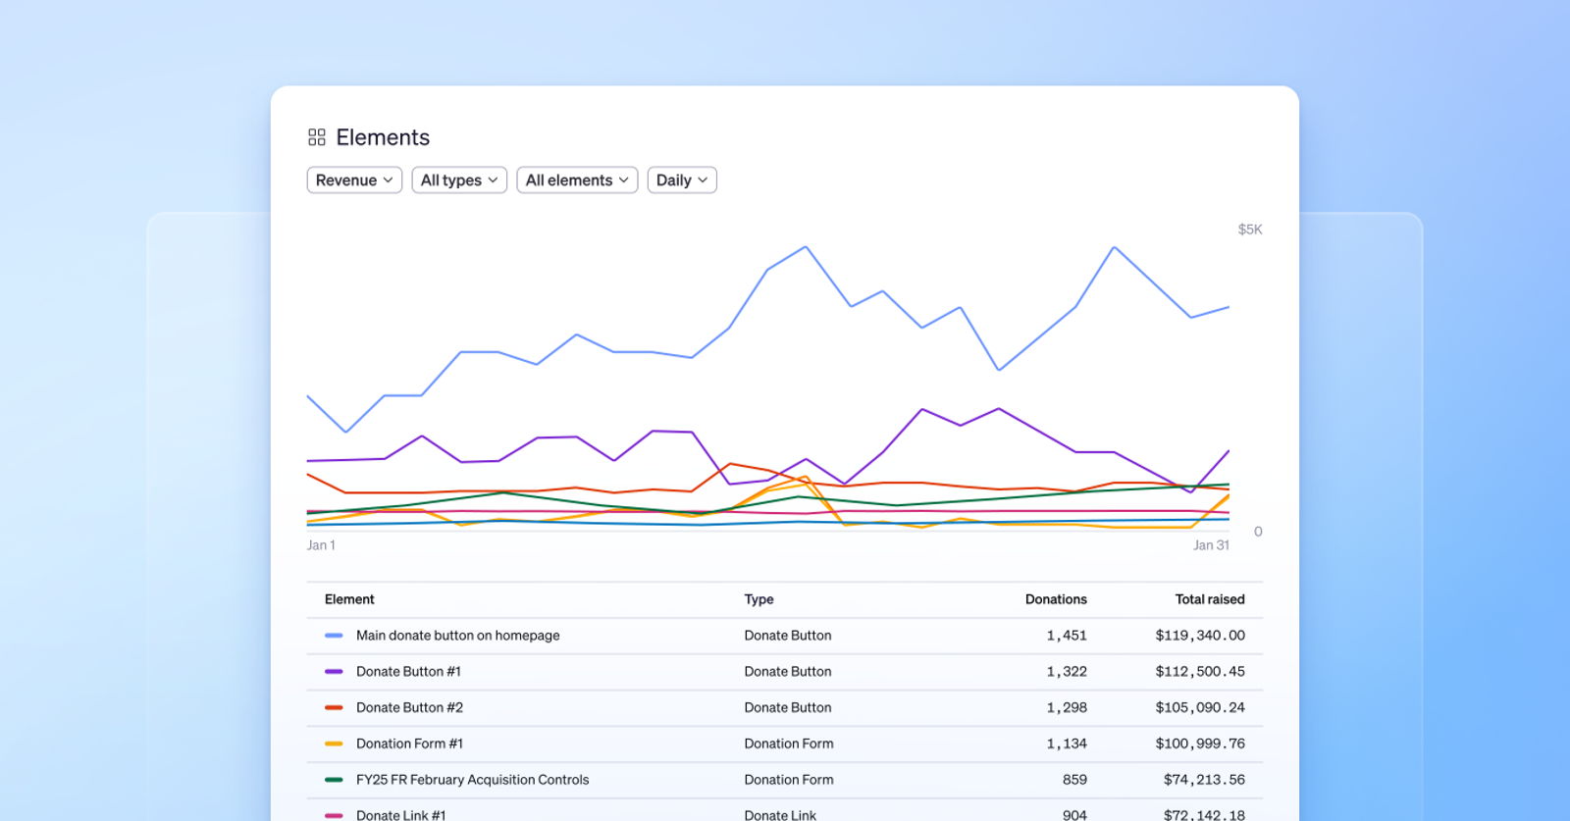This screenshot has height=821, width=1570.
Task: Select the Donate Button #1 element name
Action: click(408, 672)
